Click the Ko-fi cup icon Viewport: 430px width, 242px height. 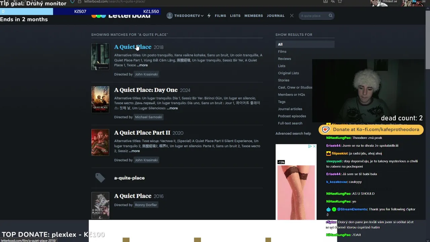pyautogui.click(x=326, y=129)
